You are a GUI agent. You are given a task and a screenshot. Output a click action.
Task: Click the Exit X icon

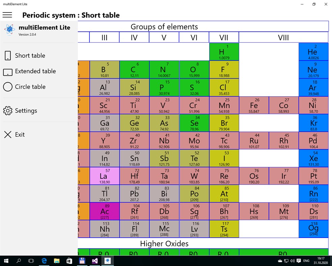pyautogui.click(x=8, y=135)
